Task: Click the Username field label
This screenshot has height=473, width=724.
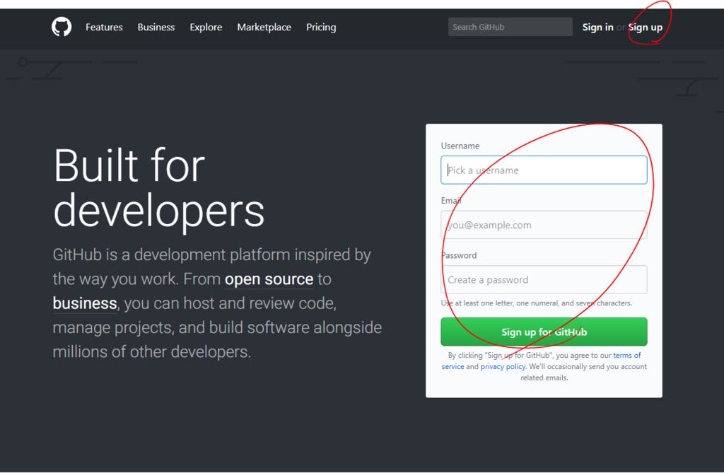Action: coord(460,146)
